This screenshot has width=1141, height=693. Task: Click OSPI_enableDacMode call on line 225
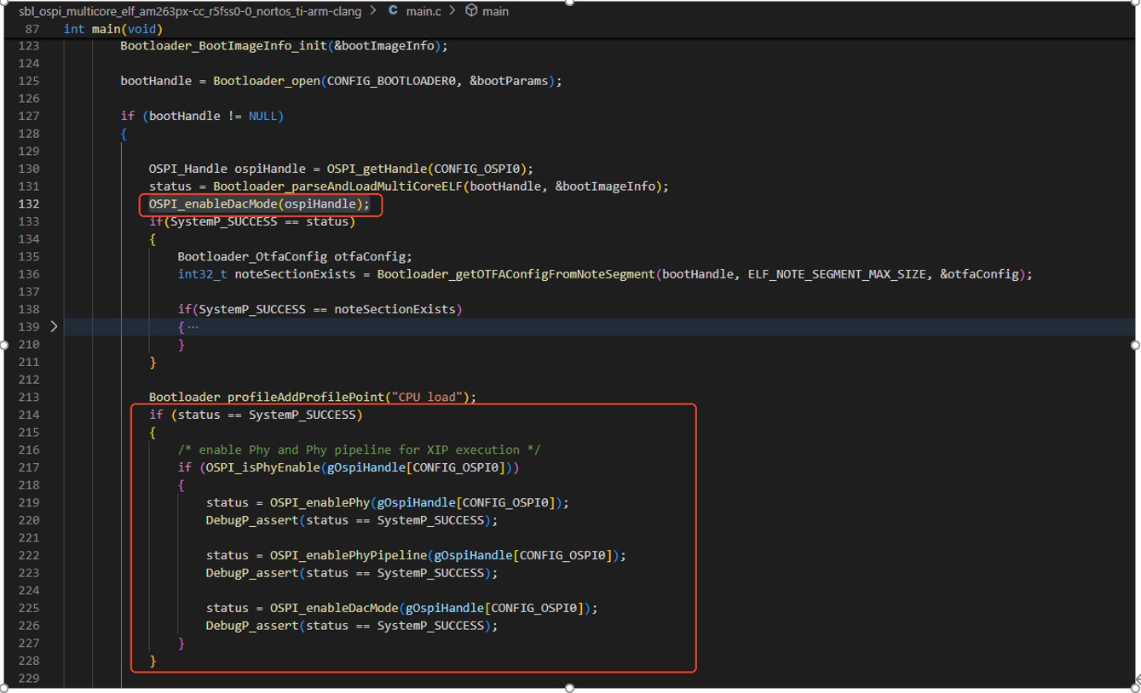(x=334, y=608)
